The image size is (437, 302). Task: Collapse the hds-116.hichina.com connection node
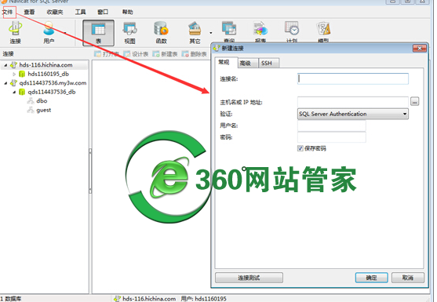[x=5, y=65]
